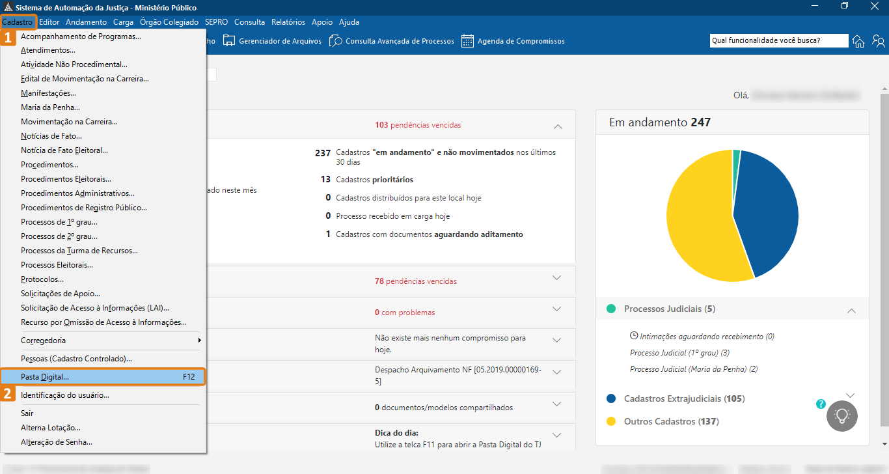Click the user profile icon at top right
Viewport: 889px width, 474px height.
[879, 41]
